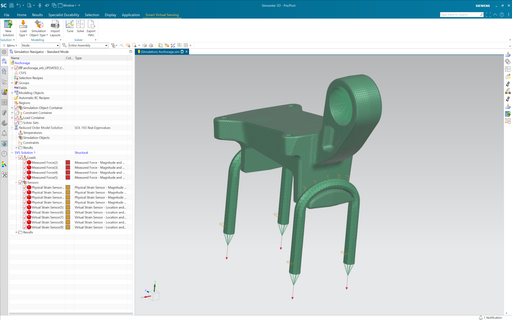Uncheck the Measured Force(2) load

coord(25,162)
